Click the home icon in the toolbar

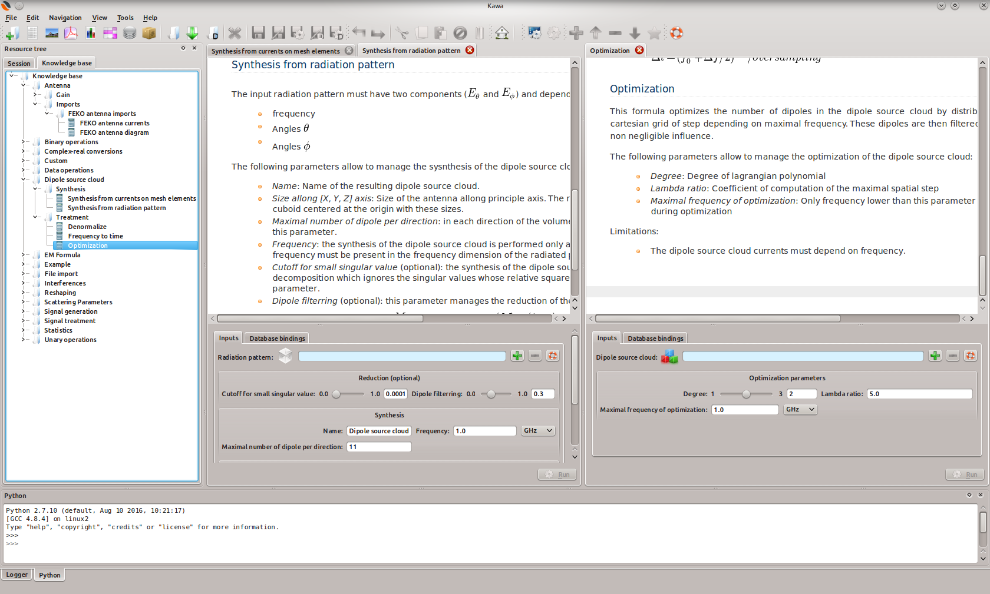point(501,33)
